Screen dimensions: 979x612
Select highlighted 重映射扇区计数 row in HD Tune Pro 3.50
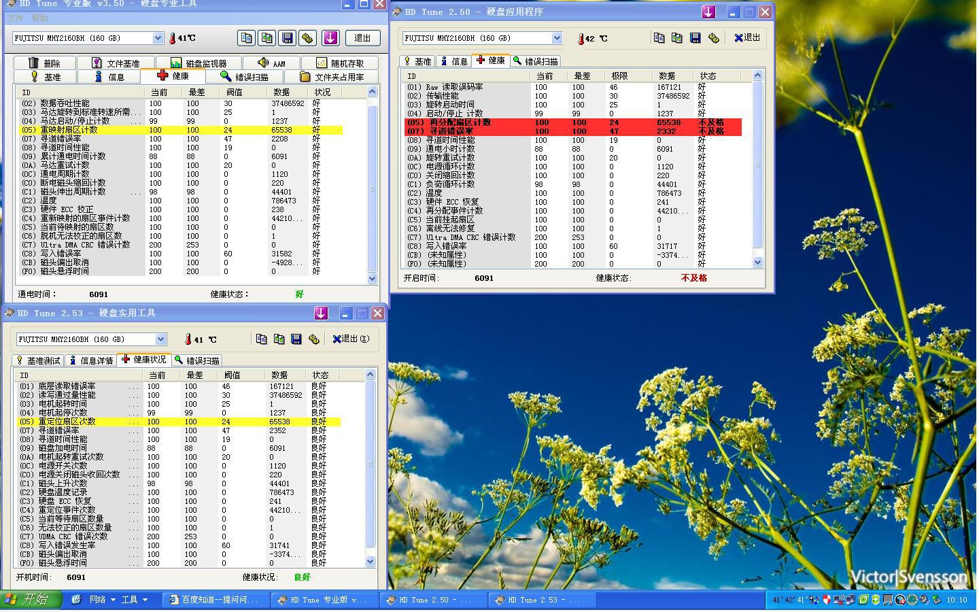(x=180, y=130)
